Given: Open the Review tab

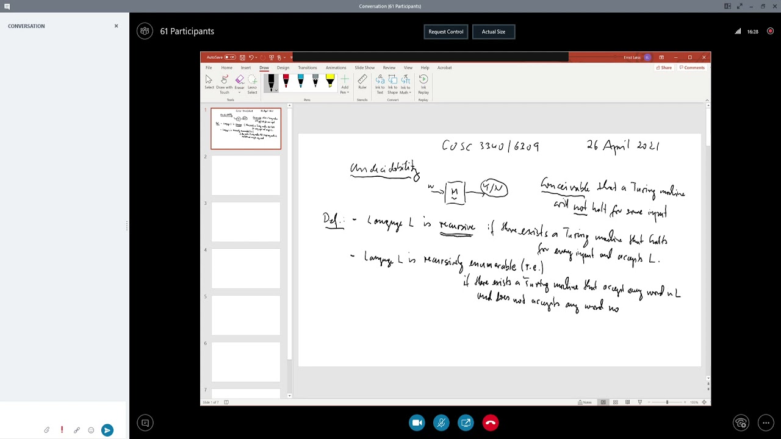Looking at the screenshot, I should pyautogui.click(x=389, y=68).
